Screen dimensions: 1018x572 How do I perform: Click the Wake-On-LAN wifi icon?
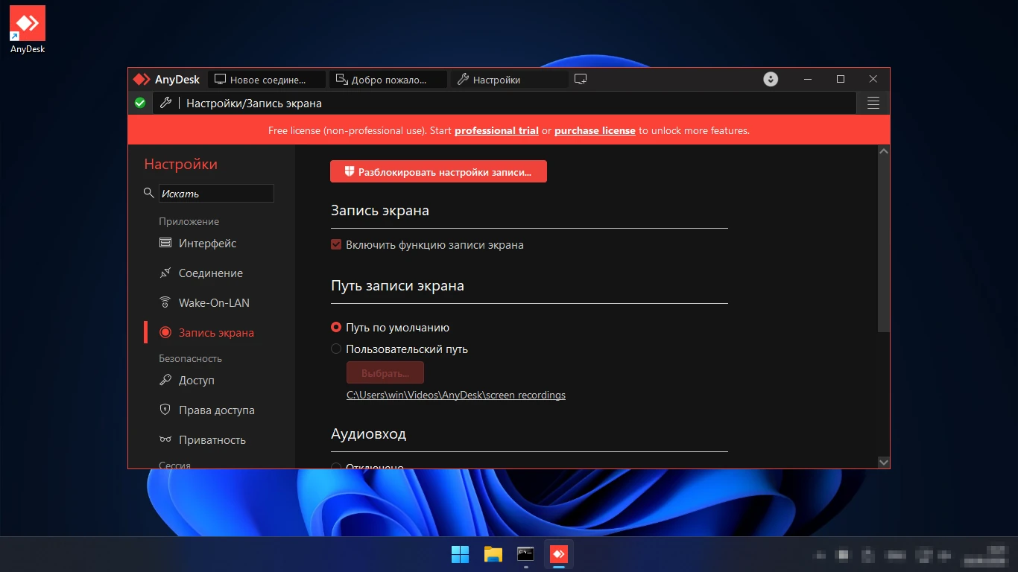click(165, 302)
